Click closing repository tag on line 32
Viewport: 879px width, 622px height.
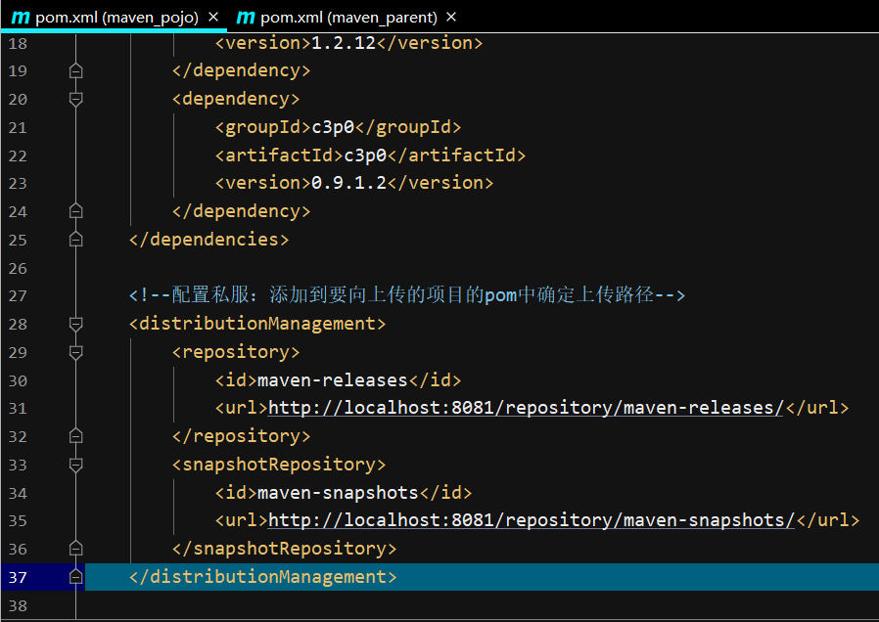[x=241, y=436]
